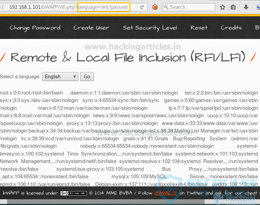The image size is (260, 205).
Task: Select the Reset menu item
Action: pyautogui.click(x=199, y=27)
